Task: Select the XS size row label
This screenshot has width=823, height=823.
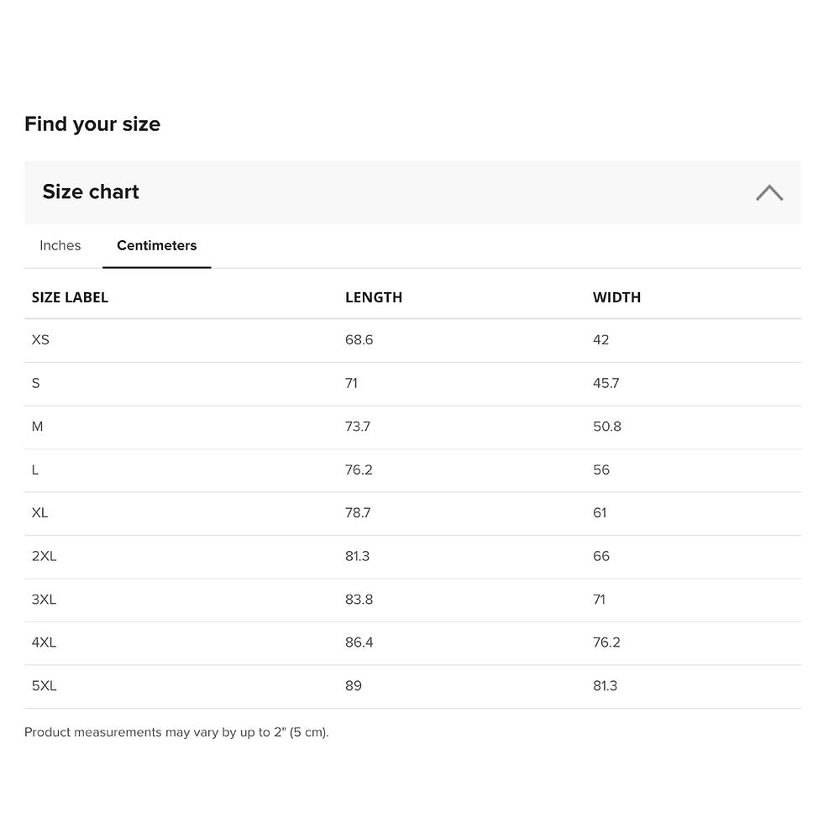Action: 40,340
